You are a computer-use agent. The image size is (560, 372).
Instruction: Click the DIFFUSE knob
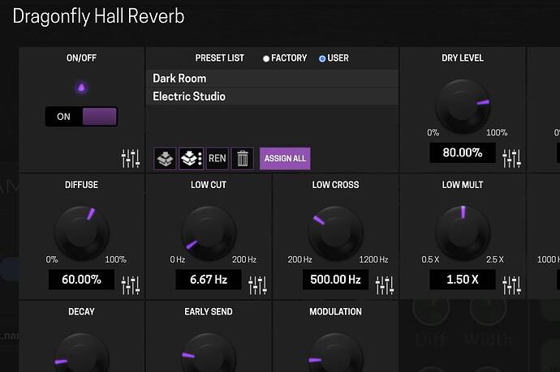pos(82,233)
